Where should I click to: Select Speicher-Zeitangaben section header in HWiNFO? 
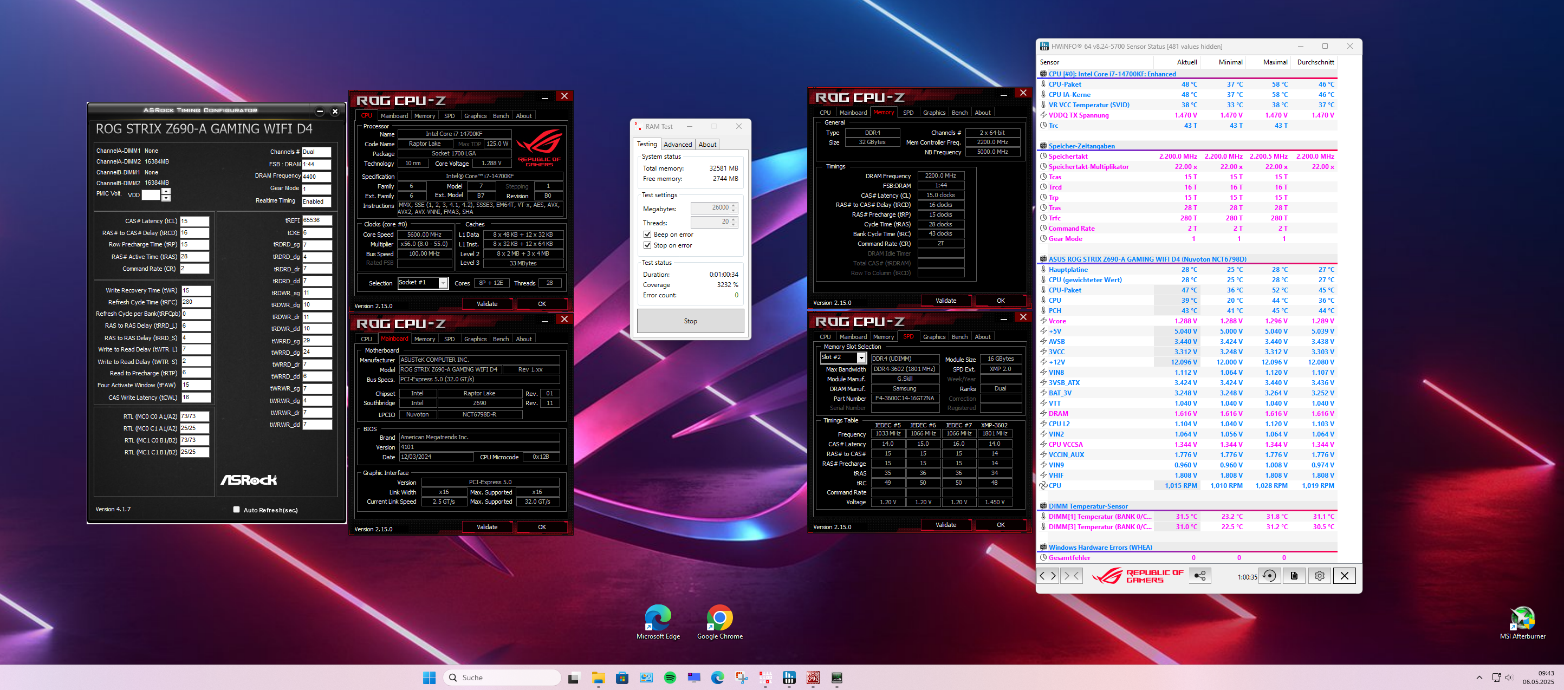tap(1187, 146)
